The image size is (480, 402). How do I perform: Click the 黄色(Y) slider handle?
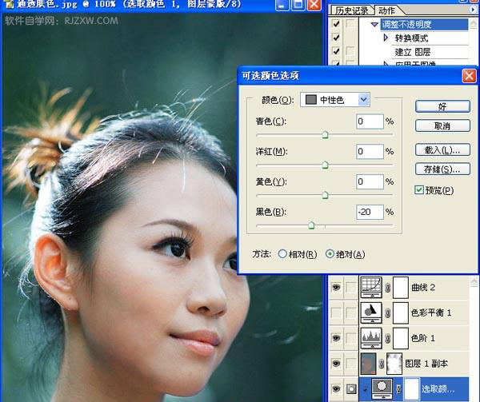click(x=325, y=195)
